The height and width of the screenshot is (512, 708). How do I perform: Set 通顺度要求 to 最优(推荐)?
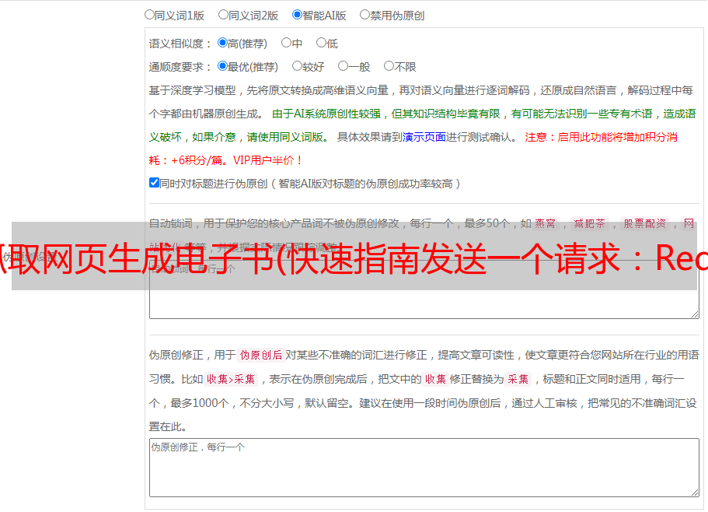(x=222, y=67)
